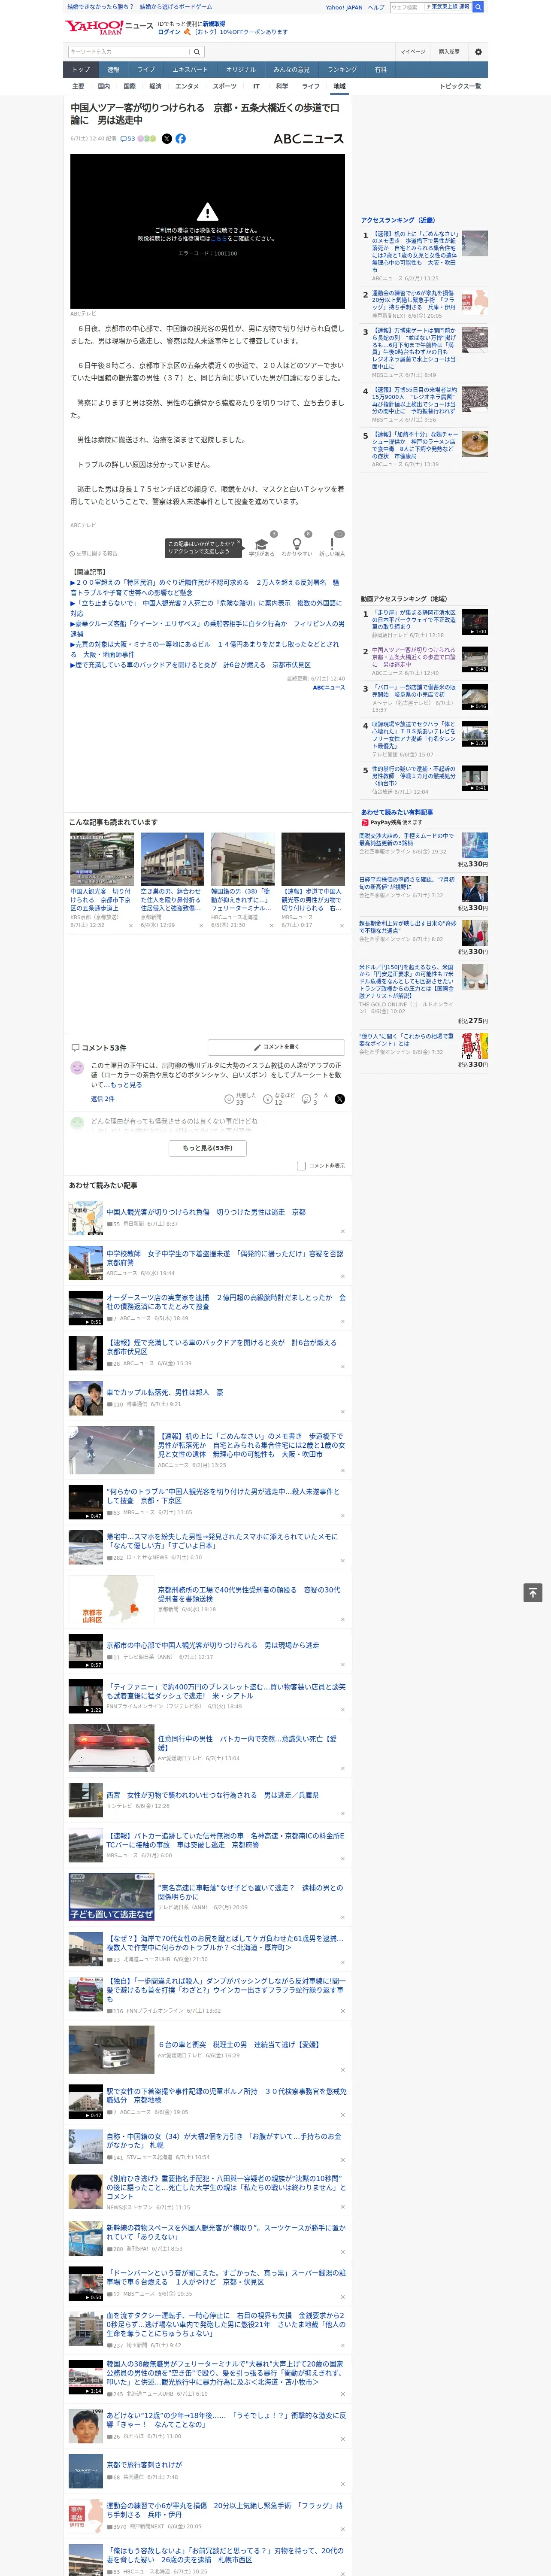Open thumbnail of 中国人観光客 切りつけられる KBS京都 article
Viewport: 551px width, 2576px height.
click(x=102, y=859)
